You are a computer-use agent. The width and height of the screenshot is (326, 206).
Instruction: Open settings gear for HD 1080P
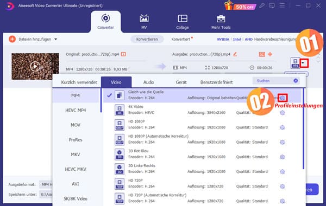coord(282,127)
